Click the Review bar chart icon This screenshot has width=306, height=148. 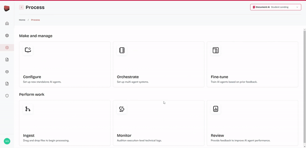(x=216, y=109)
